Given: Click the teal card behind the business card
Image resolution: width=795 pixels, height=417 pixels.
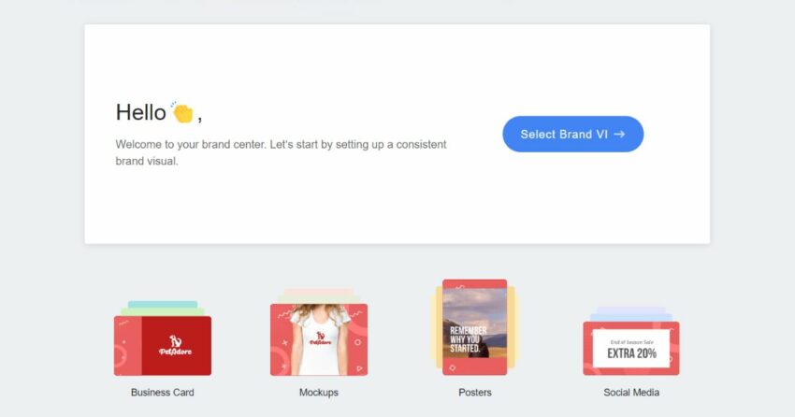Looking at the screenshot, I should pos(163,304).
